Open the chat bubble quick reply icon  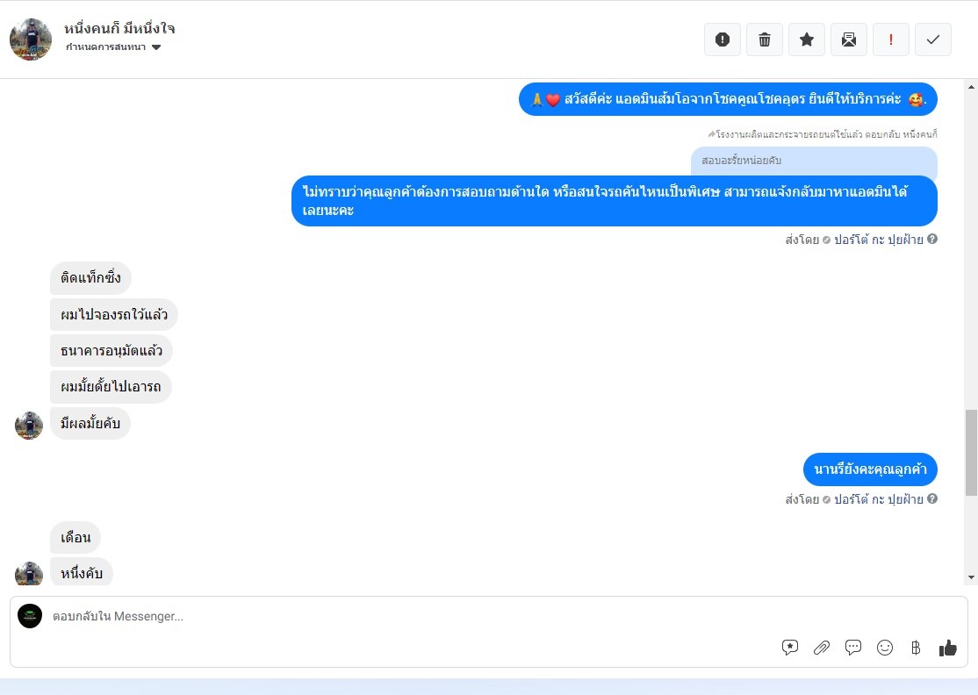[853, 648]
